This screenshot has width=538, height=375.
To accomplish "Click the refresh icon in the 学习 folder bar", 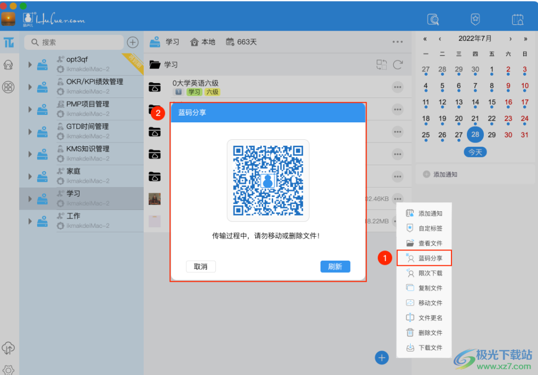I will pyautogui.click(x=398, y=65).
